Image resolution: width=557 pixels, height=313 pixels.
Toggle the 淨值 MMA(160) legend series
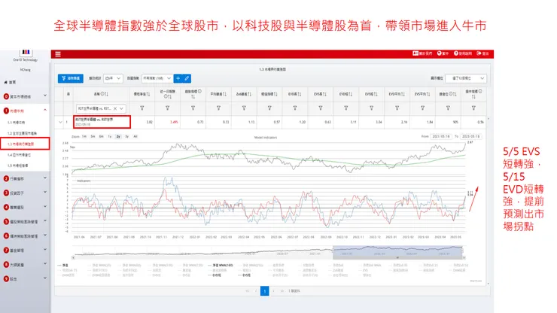pyautogui.click(x=221, y=266)
